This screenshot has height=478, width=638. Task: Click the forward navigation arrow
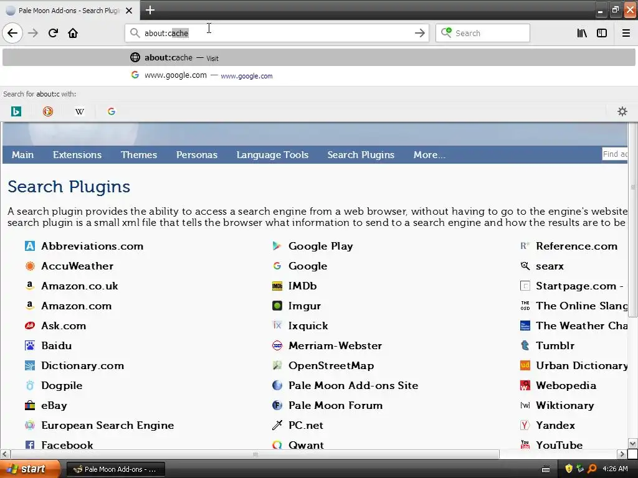[33, 33]
